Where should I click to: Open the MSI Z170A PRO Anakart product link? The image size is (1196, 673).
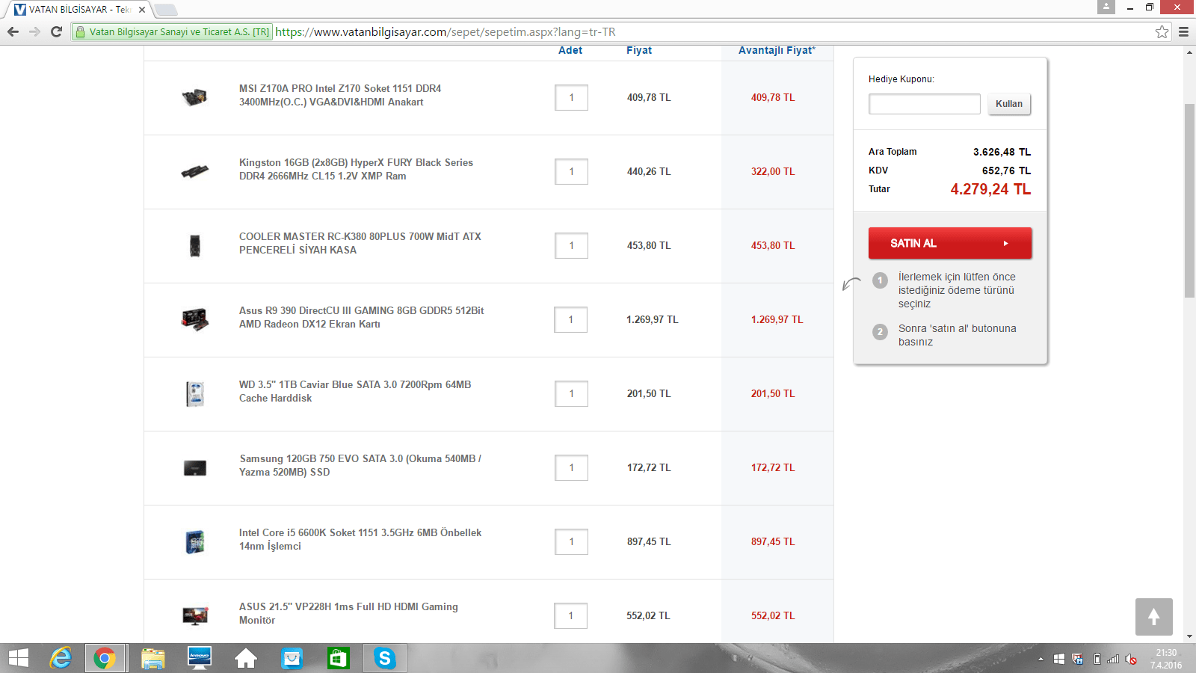340,95
